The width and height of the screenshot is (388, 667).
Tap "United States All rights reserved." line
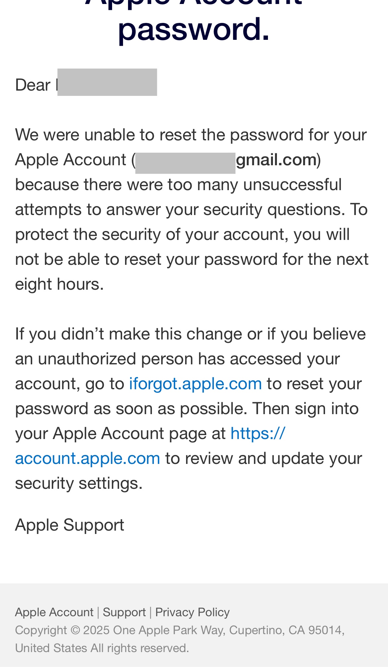click(x=102, y=648)
